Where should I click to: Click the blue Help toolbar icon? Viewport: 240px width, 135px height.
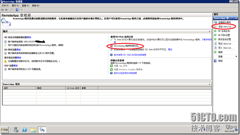pos(17,10)
